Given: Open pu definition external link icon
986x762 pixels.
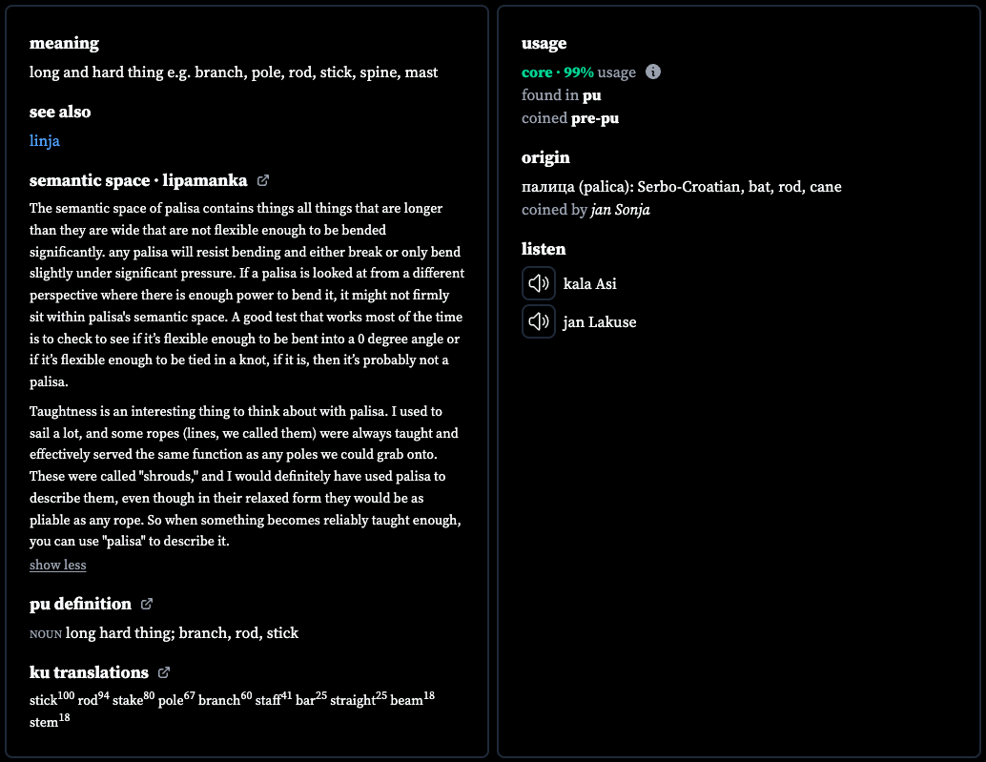Looking at the screenshot, I should (x=147, y=604).
